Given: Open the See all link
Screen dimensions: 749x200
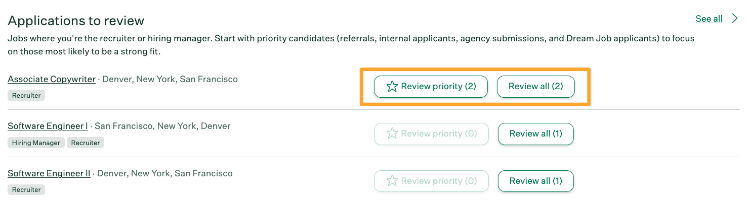Looking at the screenshot, I should point(709,19).
